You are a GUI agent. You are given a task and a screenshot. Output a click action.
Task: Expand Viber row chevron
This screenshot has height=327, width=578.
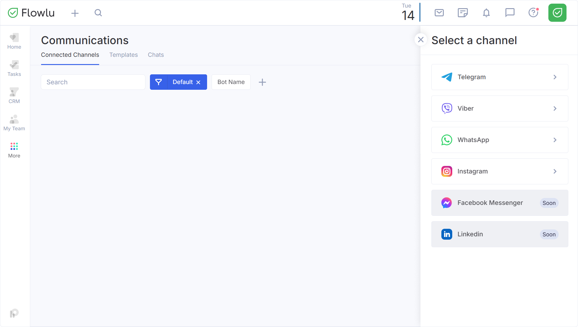[x=555, y=108]
